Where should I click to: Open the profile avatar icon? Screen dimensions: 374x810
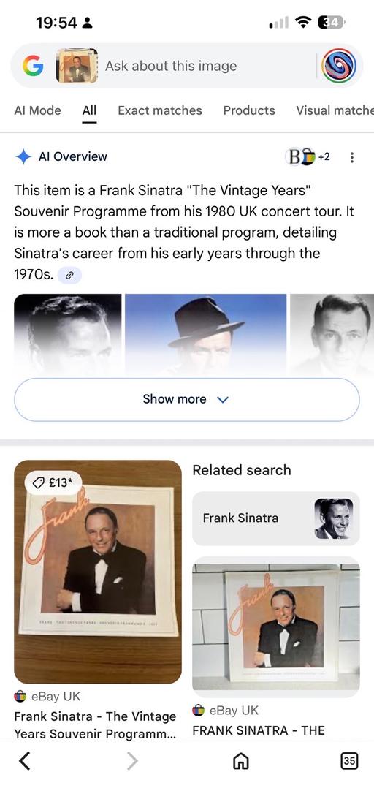[339, 66]
